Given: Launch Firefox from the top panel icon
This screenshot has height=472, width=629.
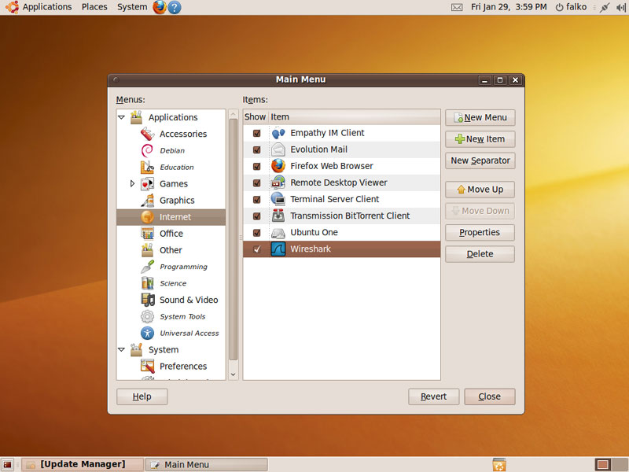Looking at the screenshot, I should tap(160, 7).
